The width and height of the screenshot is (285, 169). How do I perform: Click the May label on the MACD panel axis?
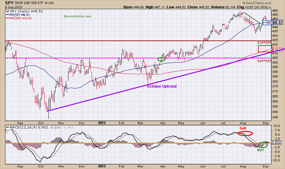tap(181, 166)
